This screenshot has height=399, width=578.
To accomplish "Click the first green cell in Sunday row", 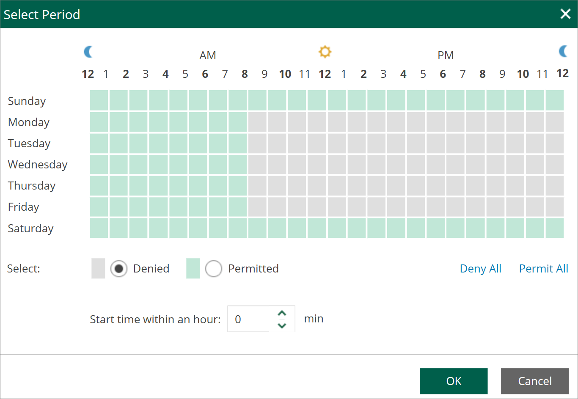I will pyautogui.click(x=99, y=100).
